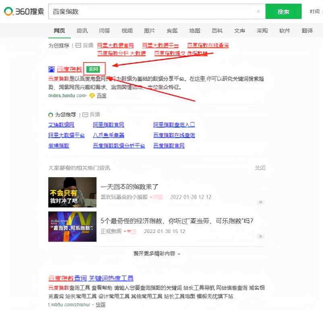Open the 图片 image search section
Viewport: 323px width, 314px height.
(x=149, y=30)
